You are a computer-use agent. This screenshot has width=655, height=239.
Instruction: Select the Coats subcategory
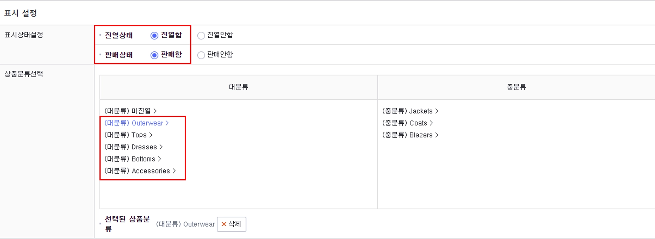coord(405,123)
